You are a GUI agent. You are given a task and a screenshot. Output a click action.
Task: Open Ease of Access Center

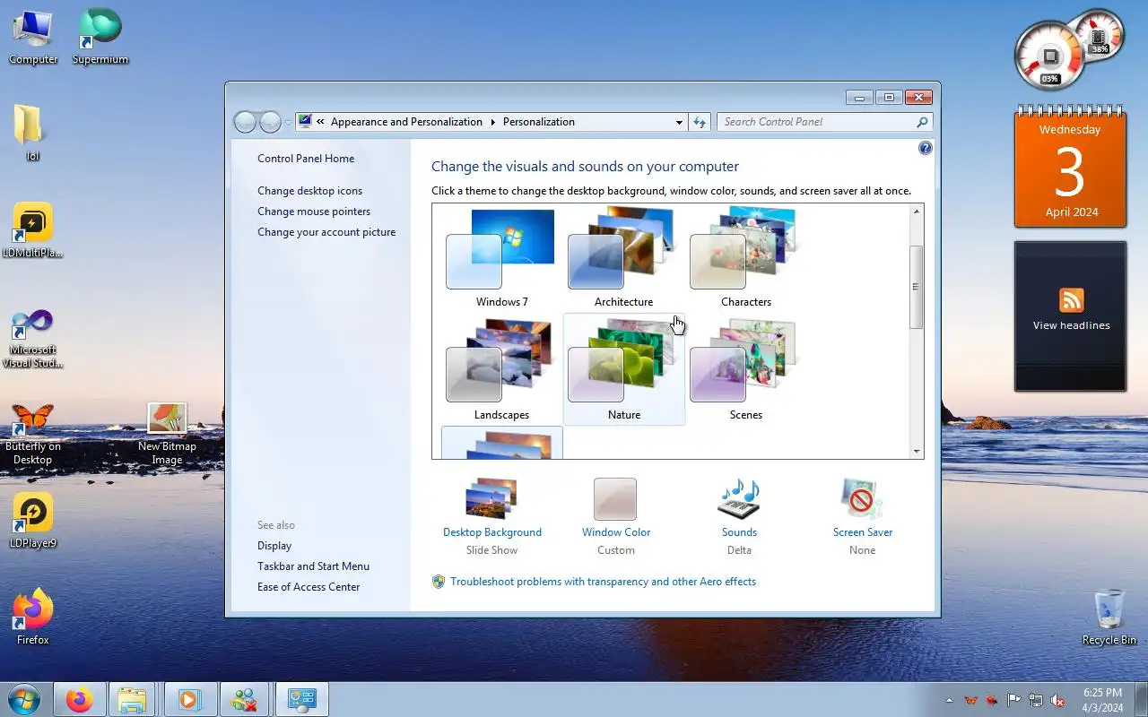click(309, 587)
